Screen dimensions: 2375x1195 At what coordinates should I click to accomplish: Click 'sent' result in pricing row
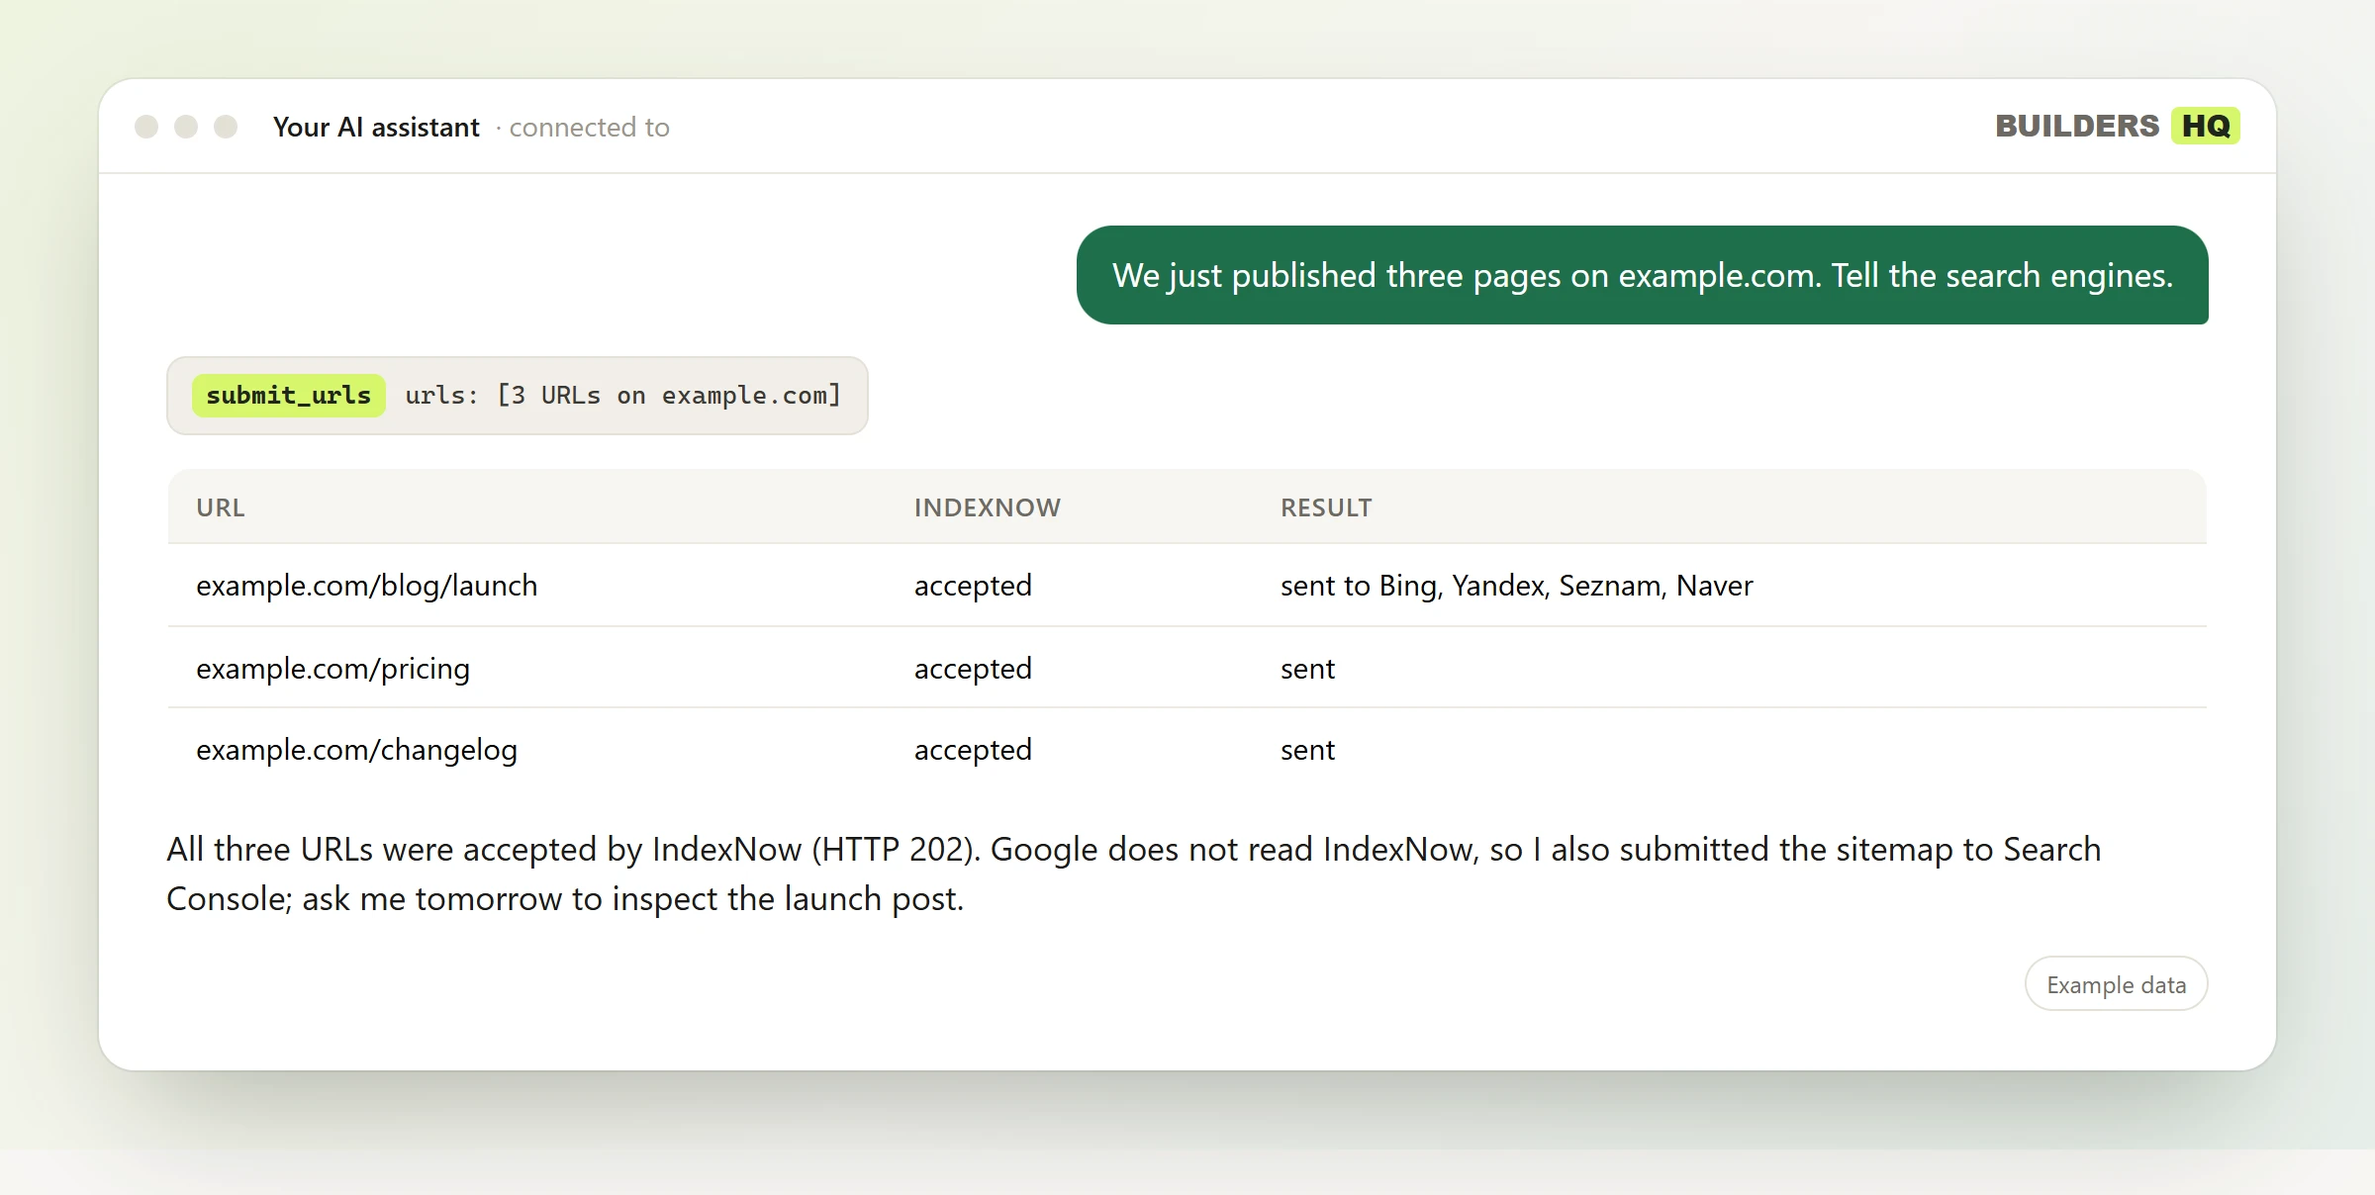tap(1307, 669)
